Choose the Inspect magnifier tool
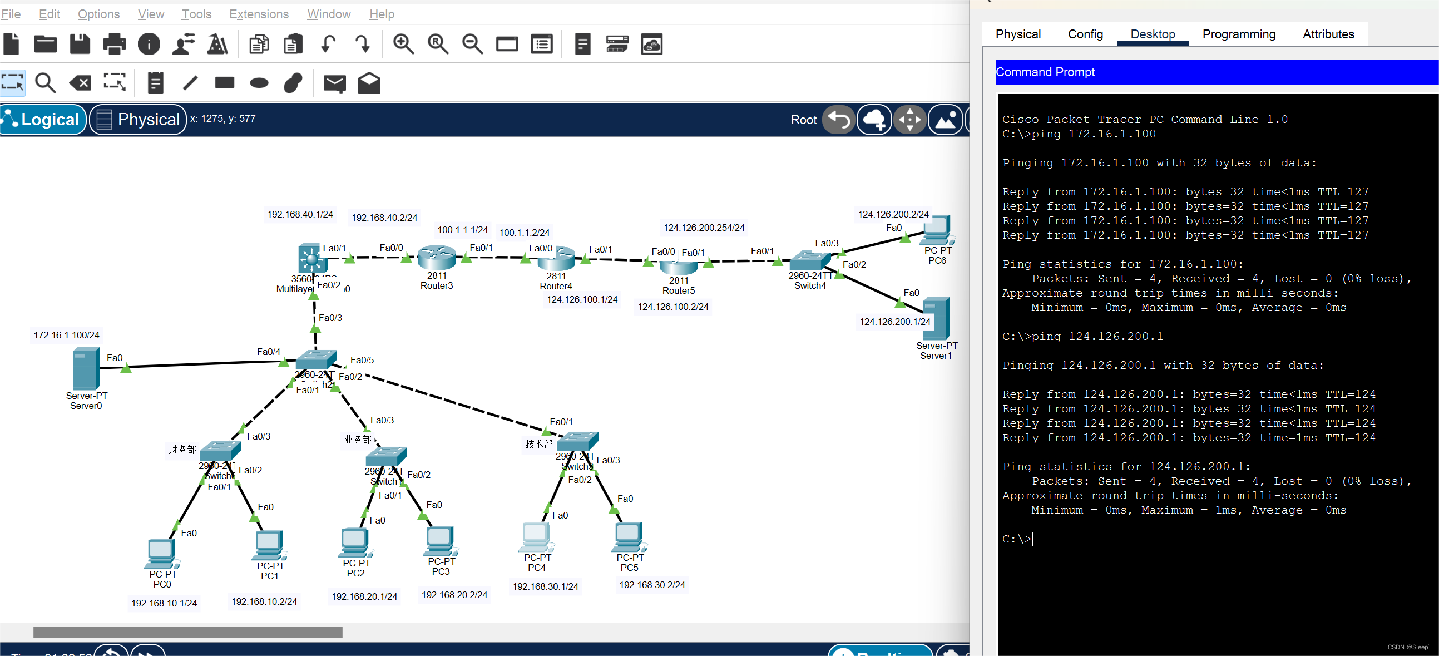The image size is (1439, 656). tap(45, 83)
